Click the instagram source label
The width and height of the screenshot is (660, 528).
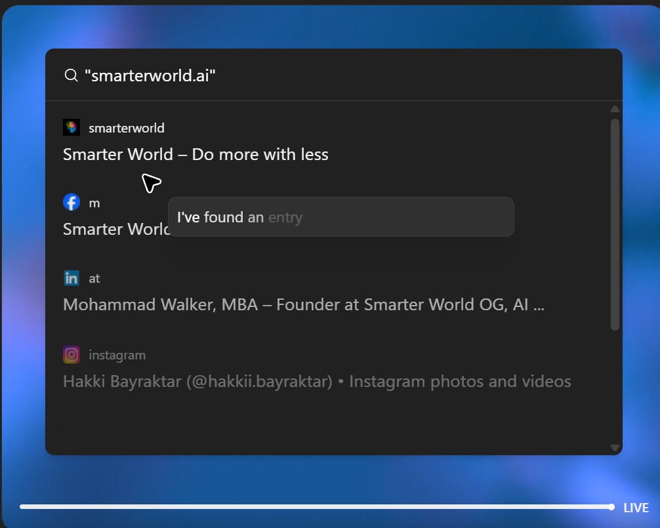coord(117,355)
